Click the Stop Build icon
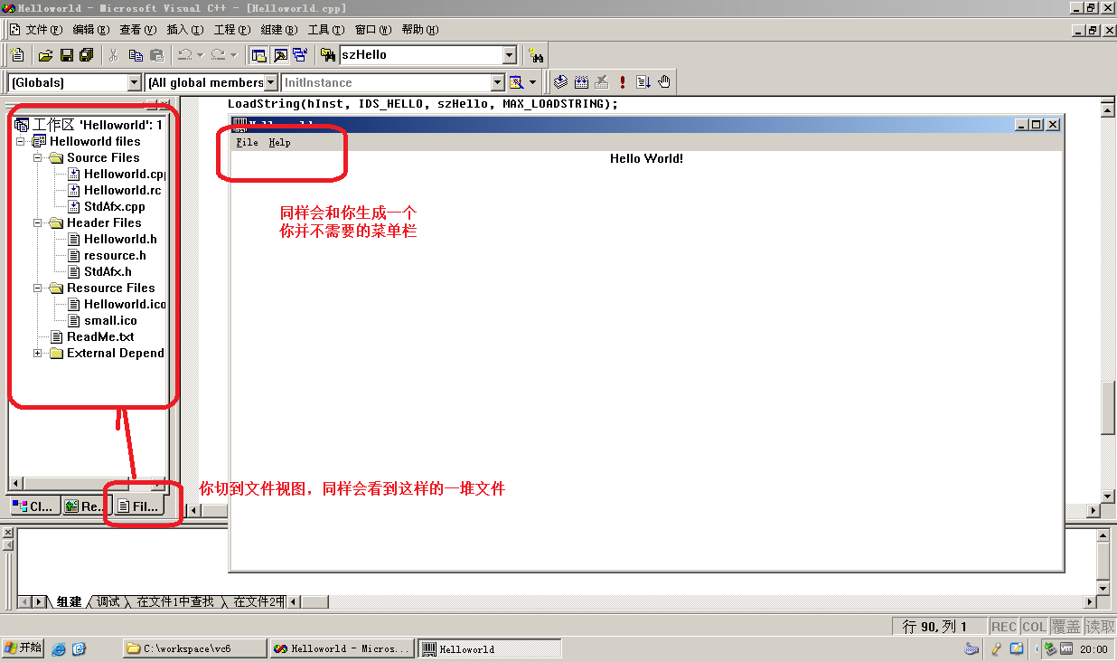The height and width of the screenshot is (662, 1117). (x=602, y=82)
